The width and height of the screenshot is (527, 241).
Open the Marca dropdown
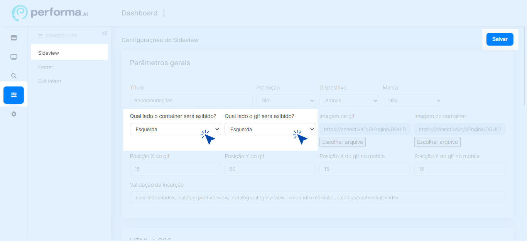(412, 101)
